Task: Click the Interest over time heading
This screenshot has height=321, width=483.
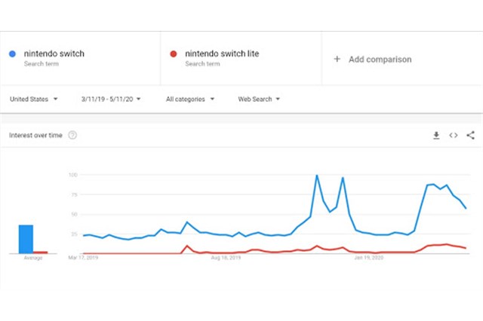Action: point(35,136)
